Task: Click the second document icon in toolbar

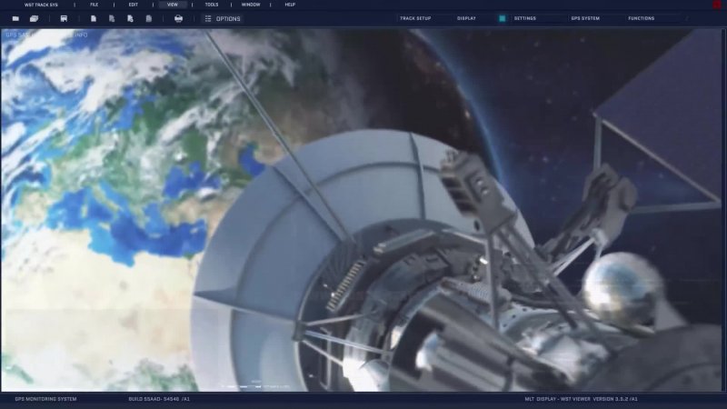Action: pos(112,18)
